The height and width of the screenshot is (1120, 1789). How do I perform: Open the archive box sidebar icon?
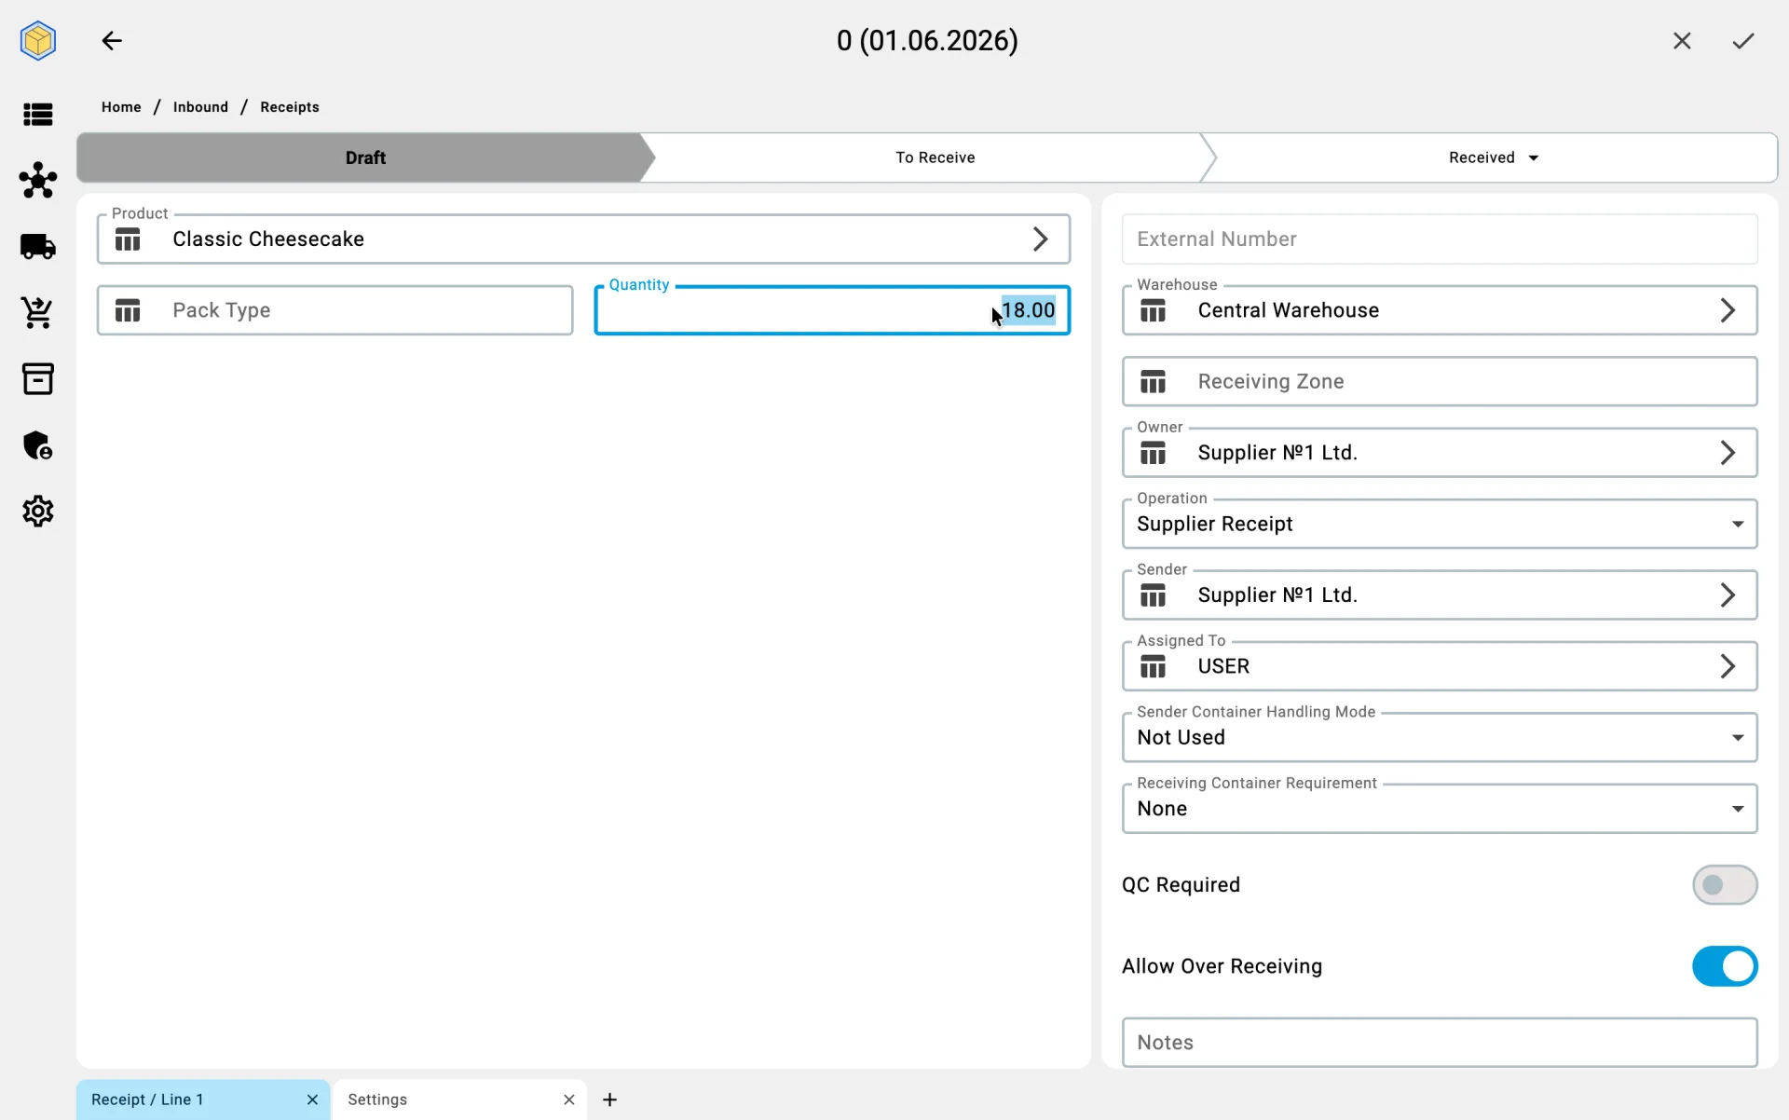[38, 379]
